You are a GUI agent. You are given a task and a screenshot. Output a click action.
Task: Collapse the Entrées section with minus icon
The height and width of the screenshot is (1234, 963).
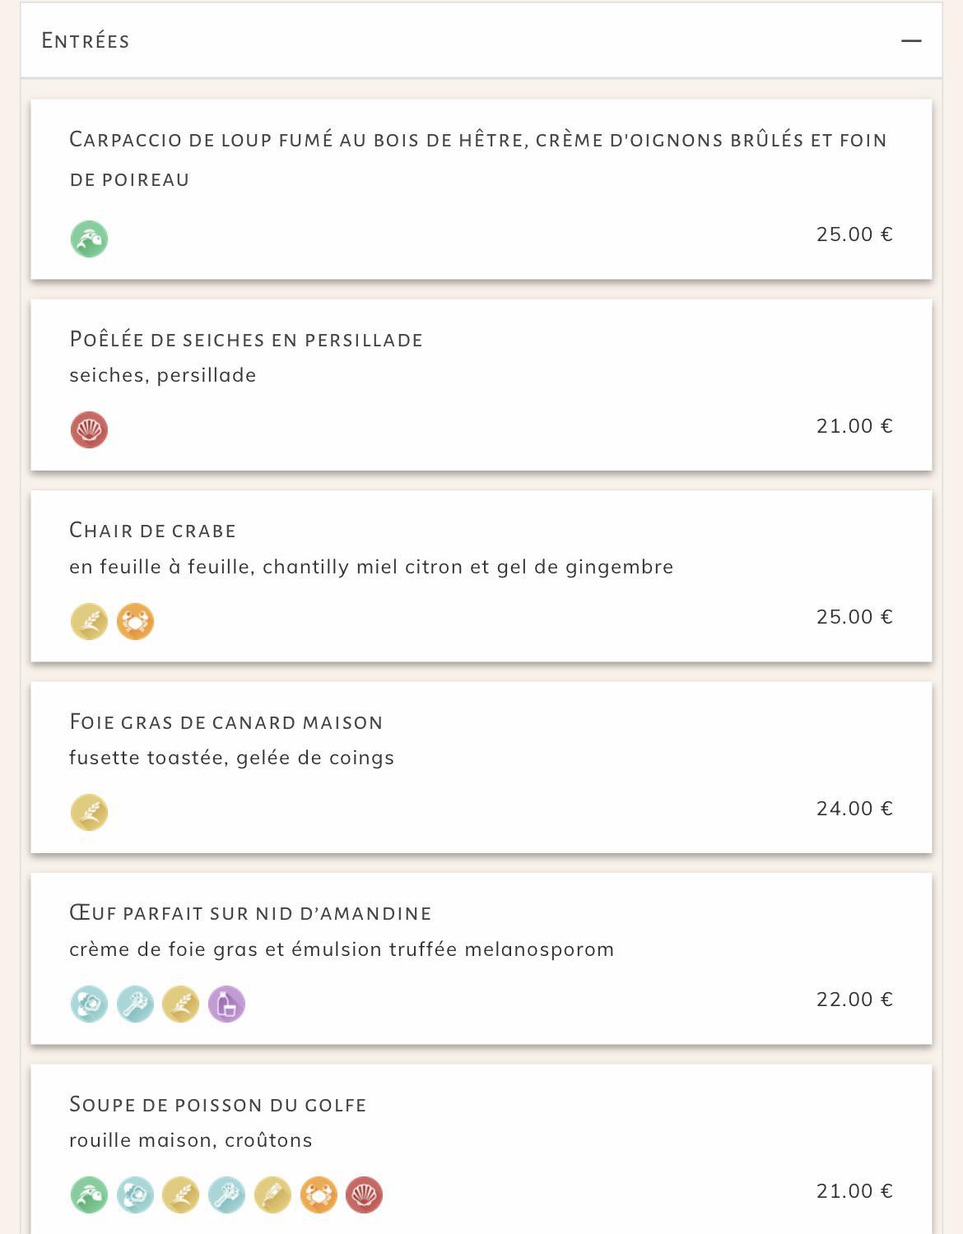point(911,40)
